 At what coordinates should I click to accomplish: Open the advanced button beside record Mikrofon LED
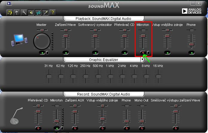tap(62, 128)
